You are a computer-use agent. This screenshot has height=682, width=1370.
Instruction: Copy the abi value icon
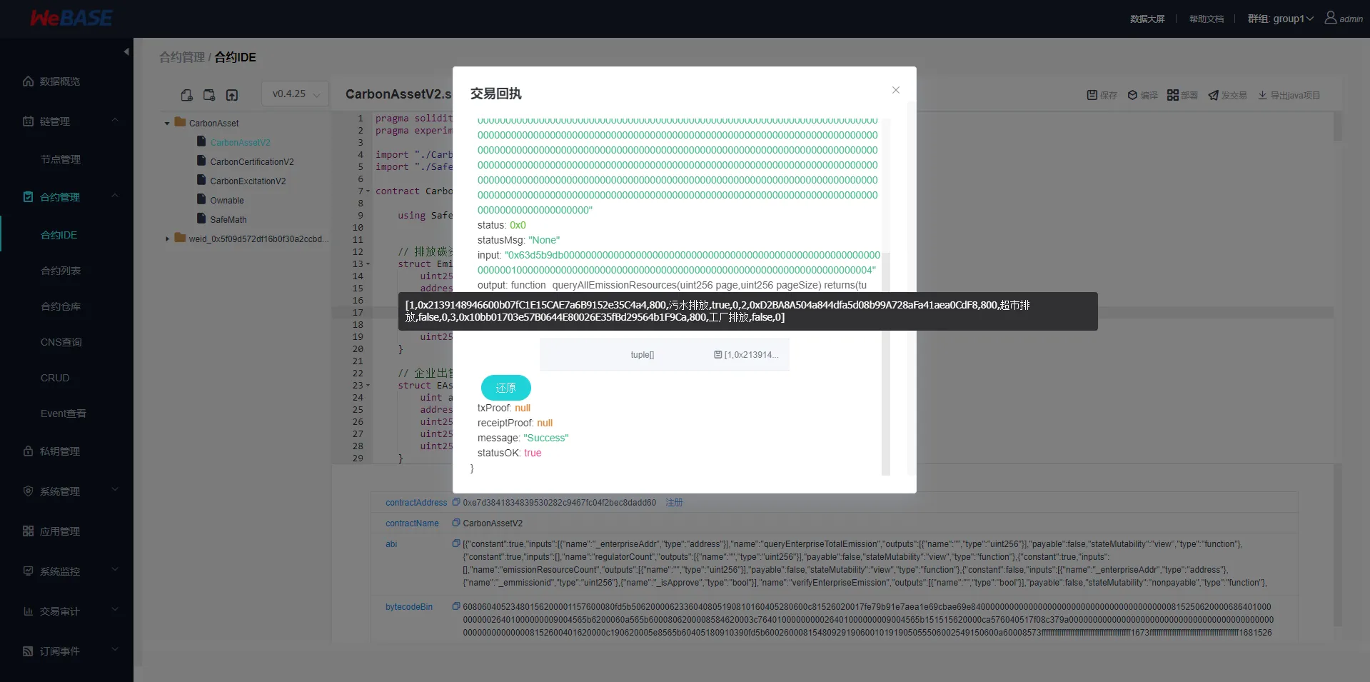coord(456,543)
